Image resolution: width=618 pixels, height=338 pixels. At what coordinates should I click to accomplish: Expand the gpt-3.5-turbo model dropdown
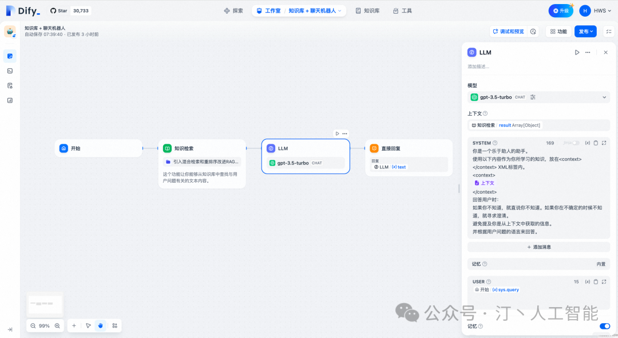pyautogui.click(x=538, y=97)
